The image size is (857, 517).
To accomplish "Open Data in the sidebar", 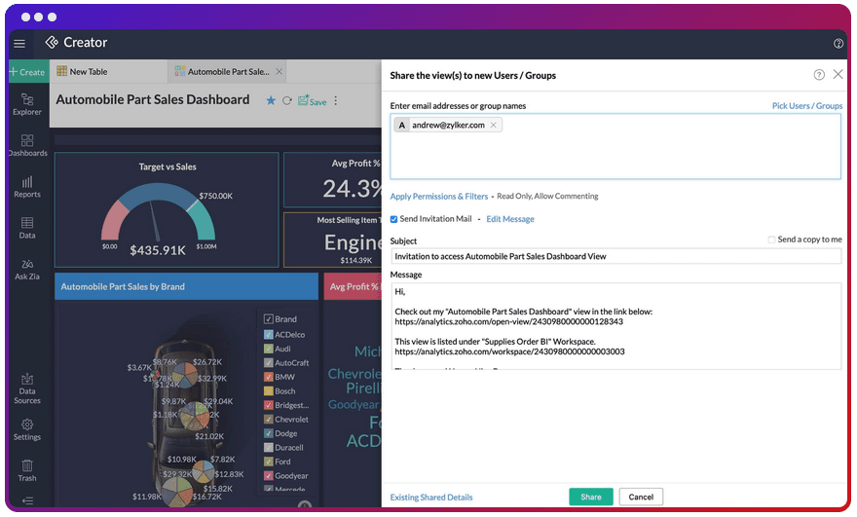I will [27, 228].
